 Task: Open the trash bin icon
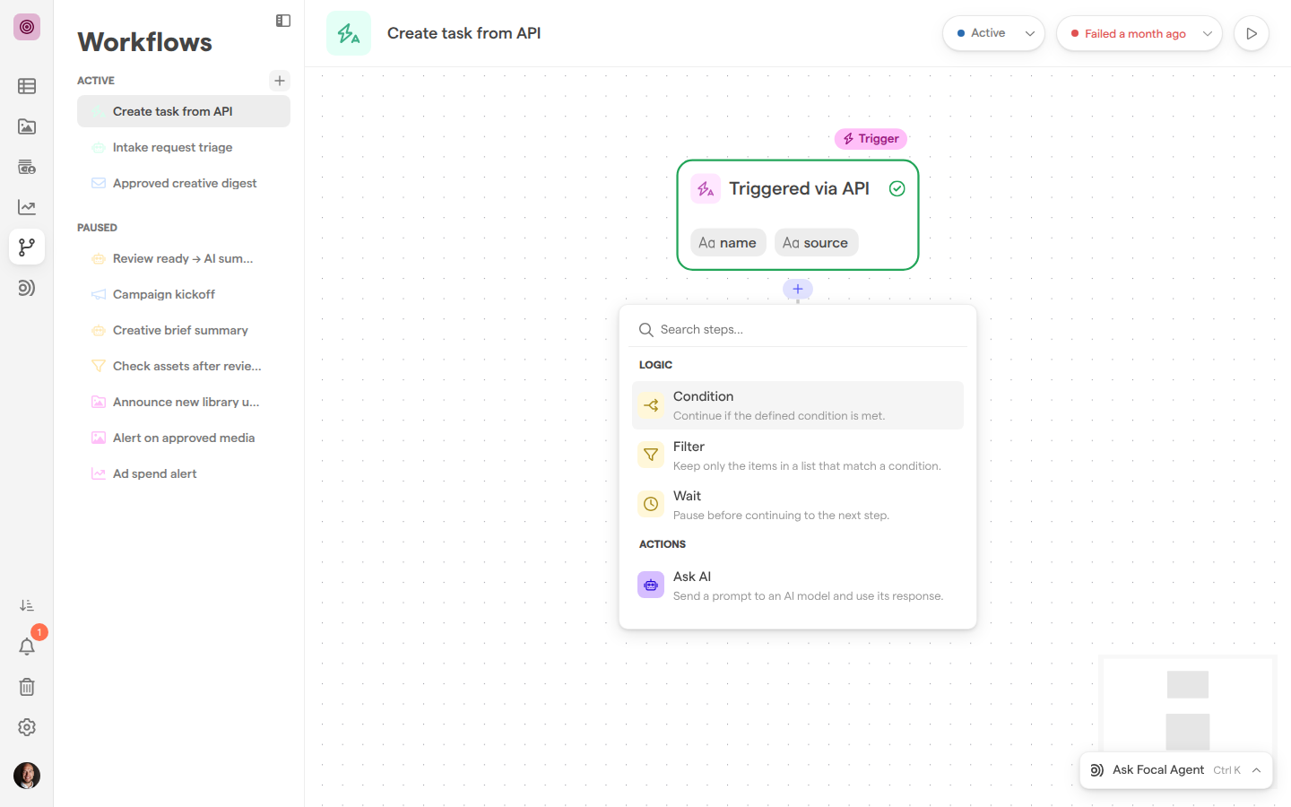(x=27, y=687)
